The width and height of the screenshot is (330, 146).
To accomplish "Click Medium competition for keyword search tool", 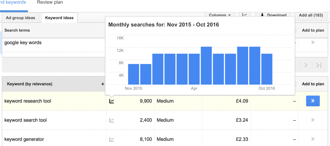I will [x=165, y=120].
